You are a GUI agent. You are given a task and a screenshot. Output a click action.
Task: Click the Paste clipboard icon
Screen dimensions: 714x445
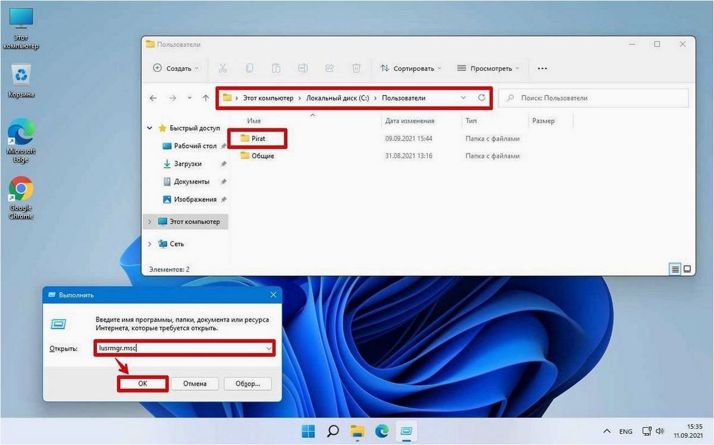point(276,68)
